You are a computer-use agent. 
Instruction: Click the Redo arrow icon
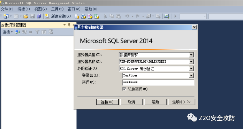click(138, 16)
